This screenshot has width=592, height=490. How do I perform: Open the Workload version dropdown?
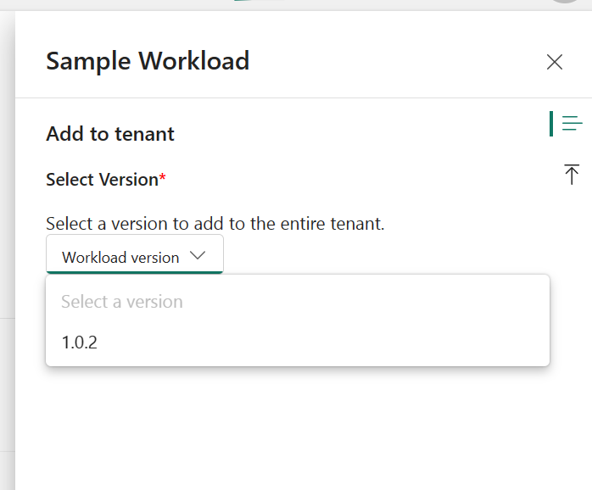point(134,256)
